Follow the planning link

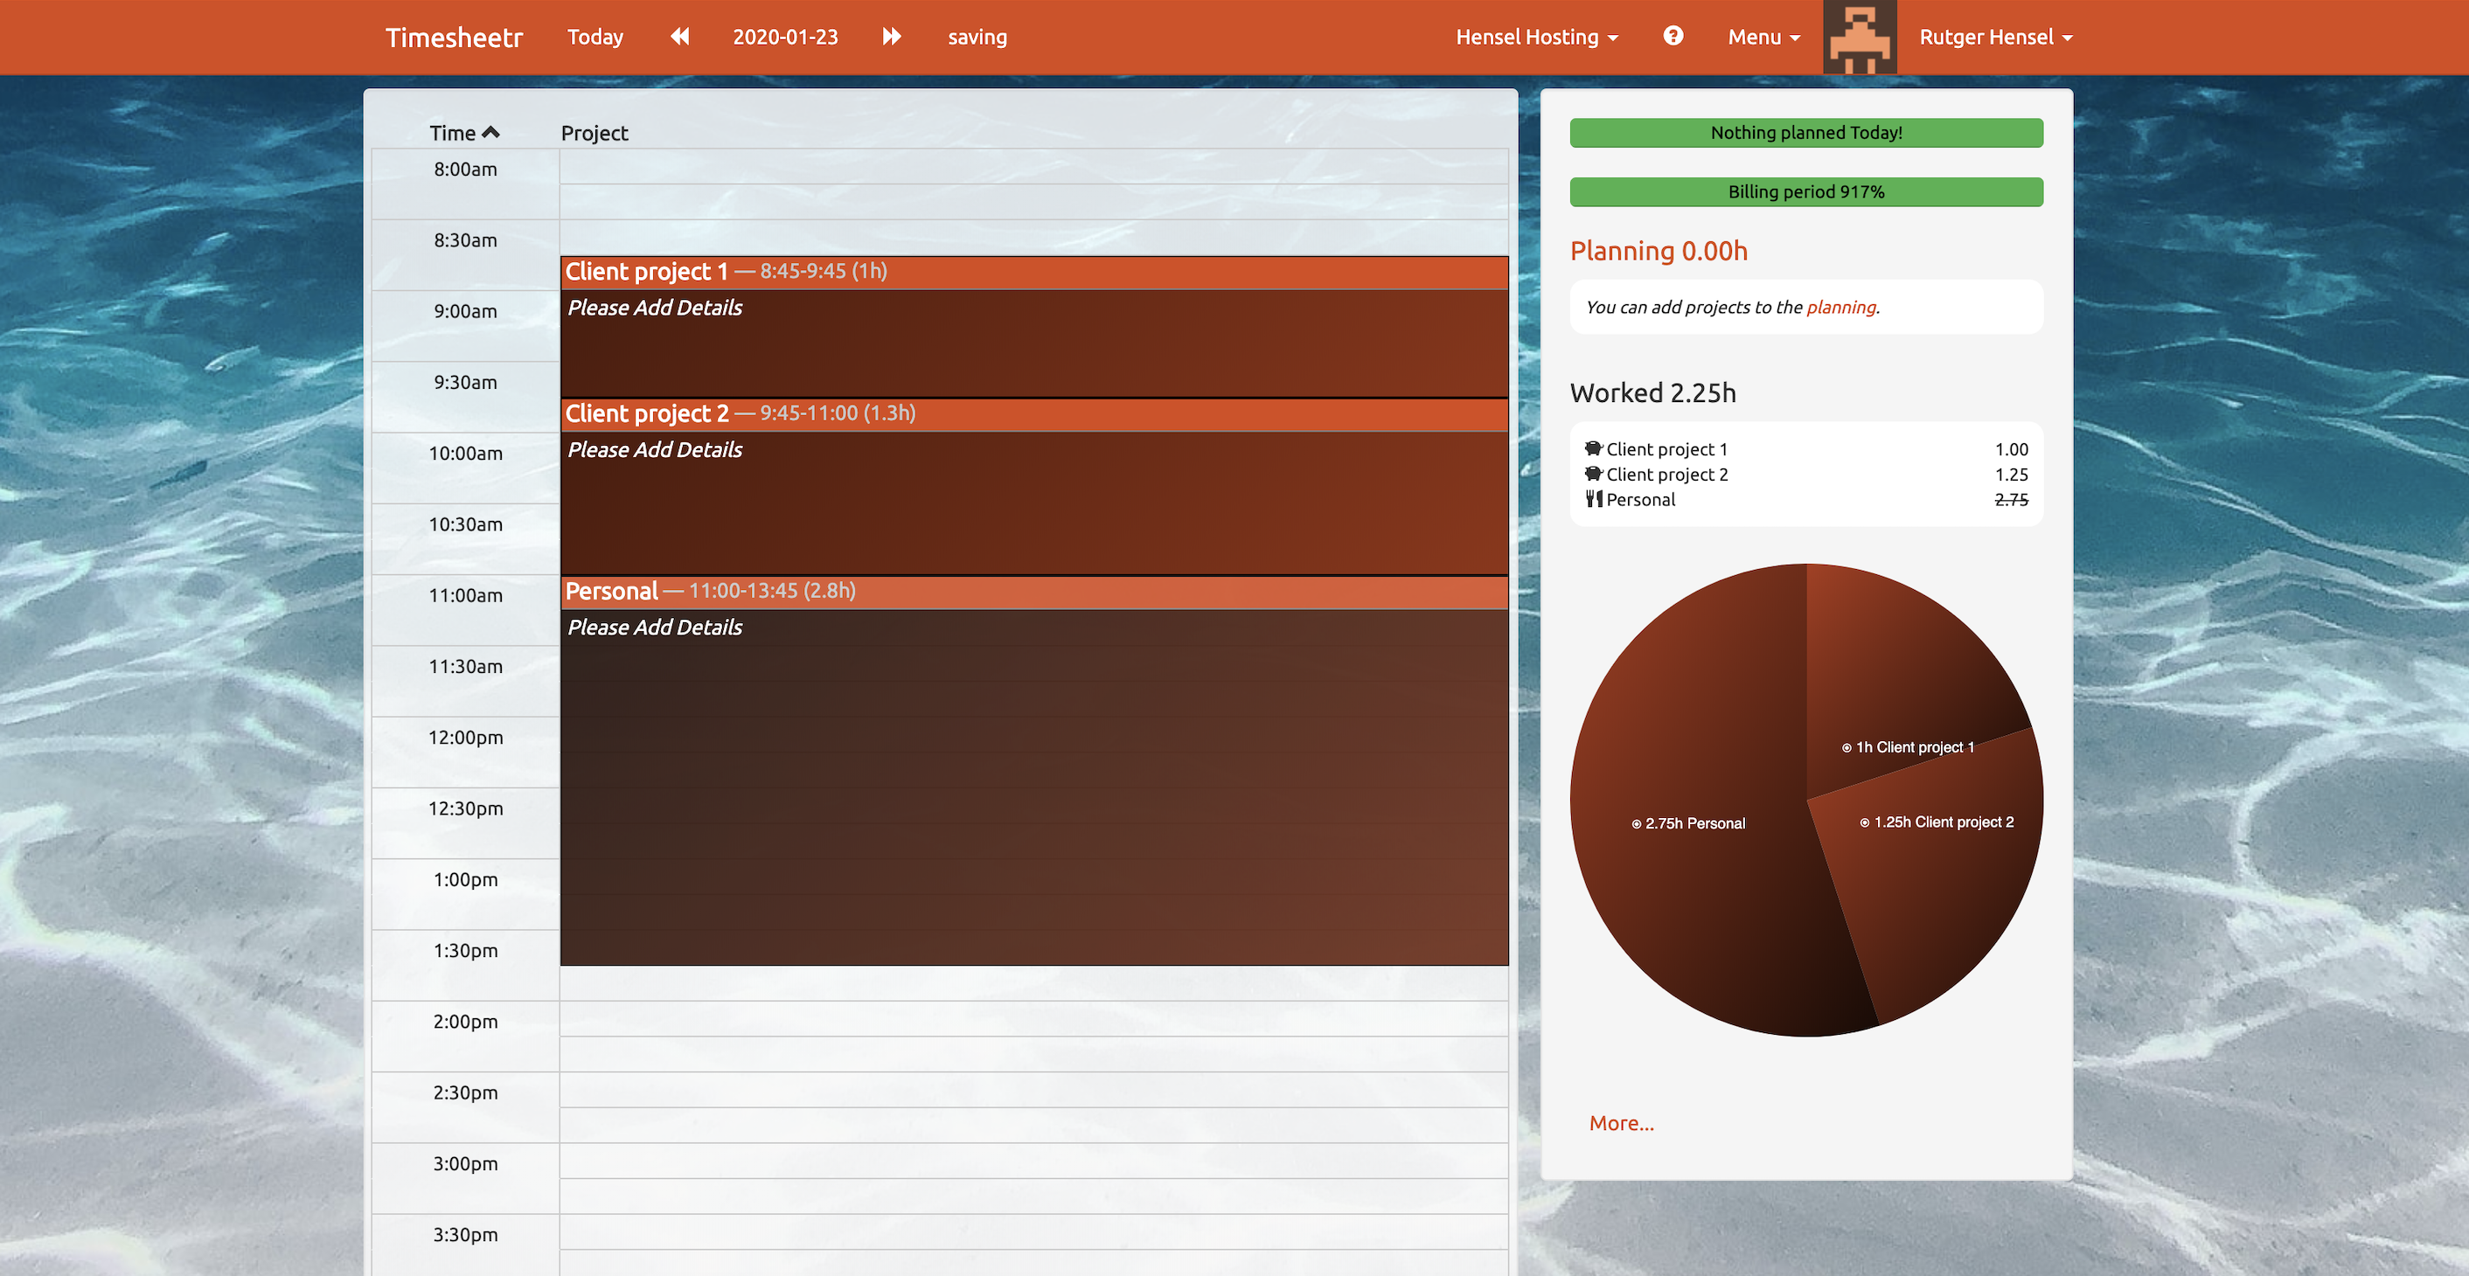[x=1840, y=307]
